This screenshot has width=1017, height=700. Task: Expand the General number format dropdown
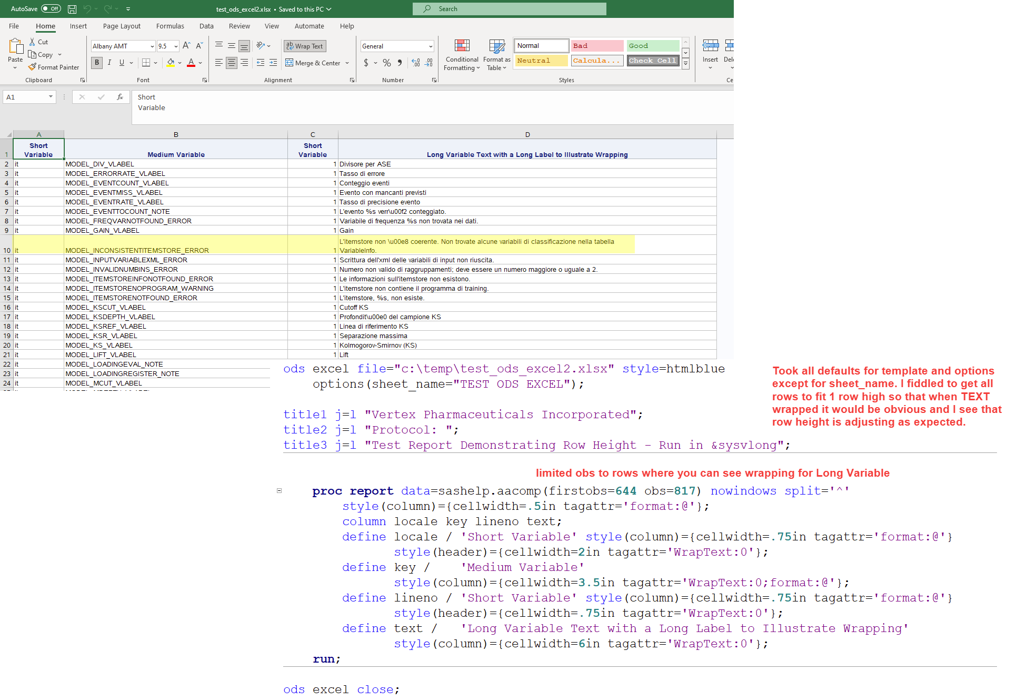(431, 46)
